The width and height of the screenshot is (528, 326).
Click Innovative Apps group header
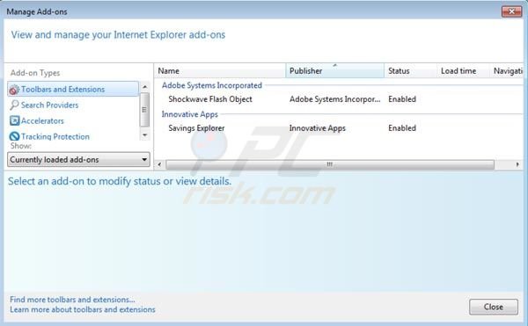pos(189,114)
